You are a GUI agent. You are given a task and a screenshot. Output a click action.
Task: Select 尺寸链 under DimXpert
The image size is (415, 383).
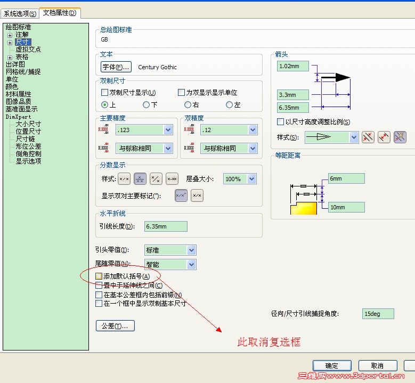pyautogui.click(x=25, y=138)
